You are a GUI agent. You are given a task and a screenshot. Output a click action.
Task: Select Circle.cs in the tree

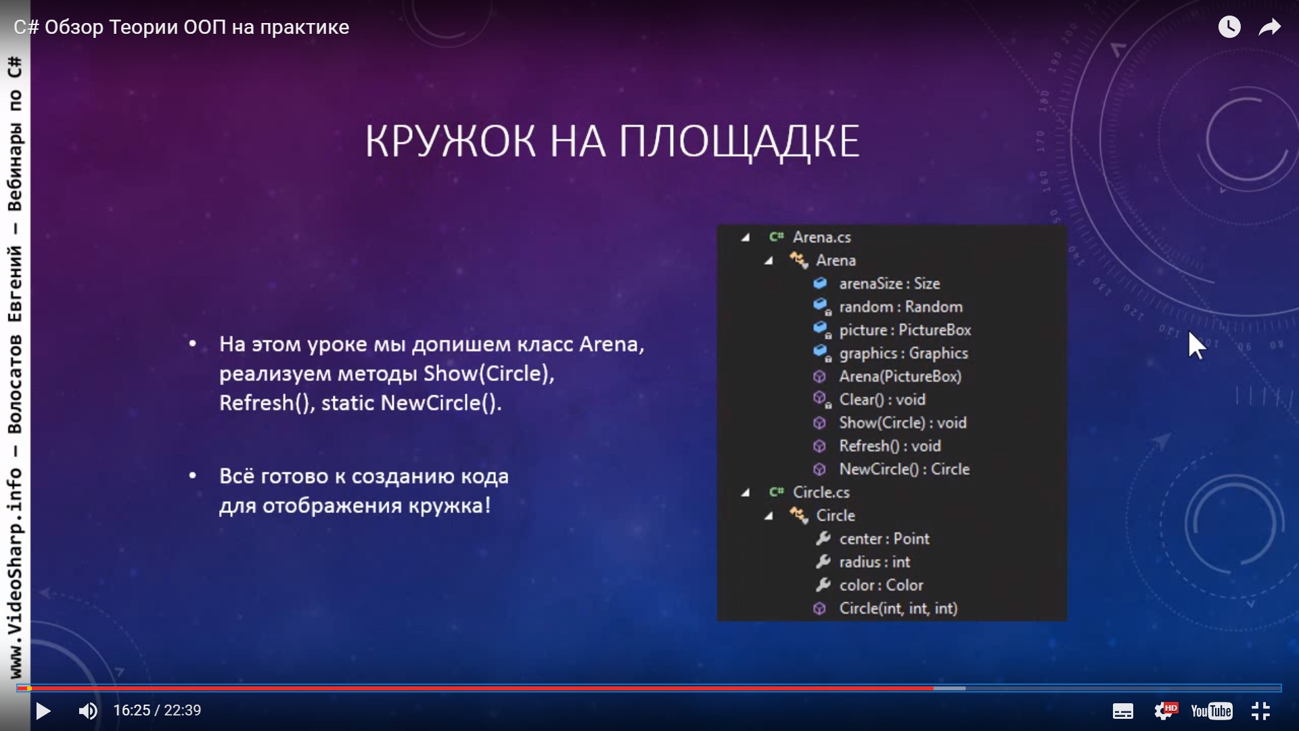821,493
